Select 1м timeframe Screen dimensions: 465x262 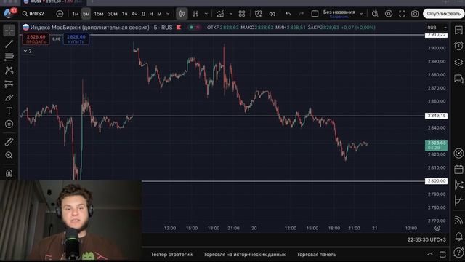(76, 14)
